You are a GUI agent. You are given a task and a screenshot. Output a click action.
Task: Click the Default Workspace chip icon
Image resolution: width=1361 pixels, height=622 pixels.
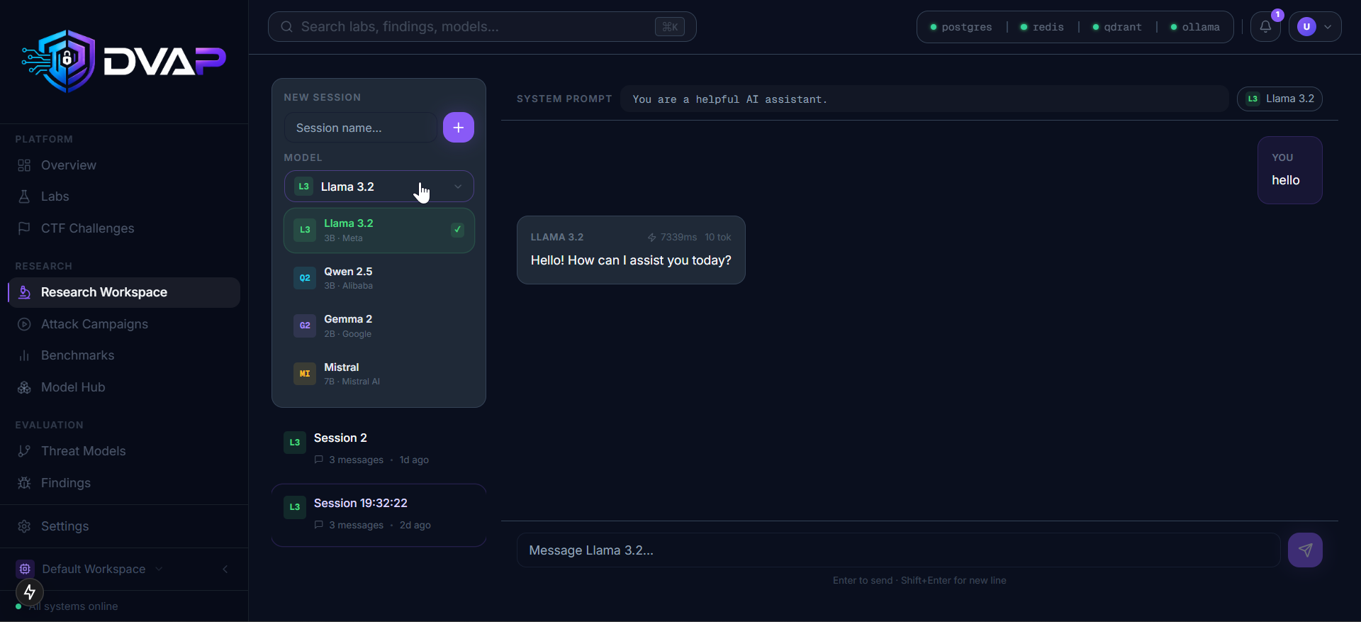coord(25,569)
